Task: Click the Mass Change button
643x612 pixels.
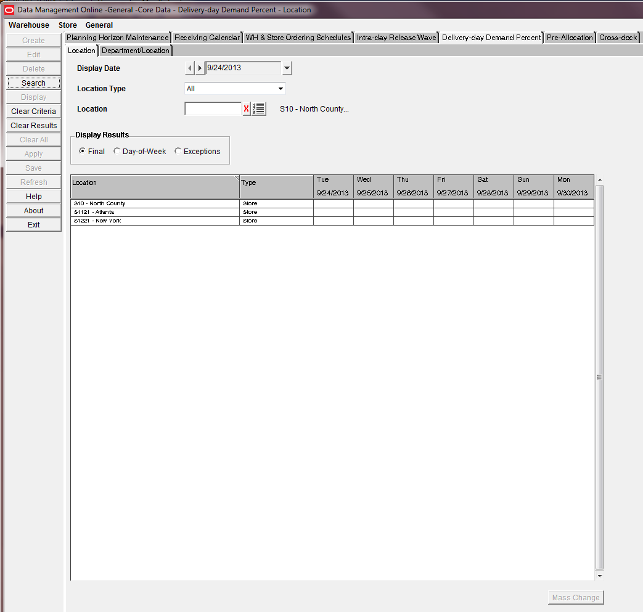Action: (x=576, y=598)
